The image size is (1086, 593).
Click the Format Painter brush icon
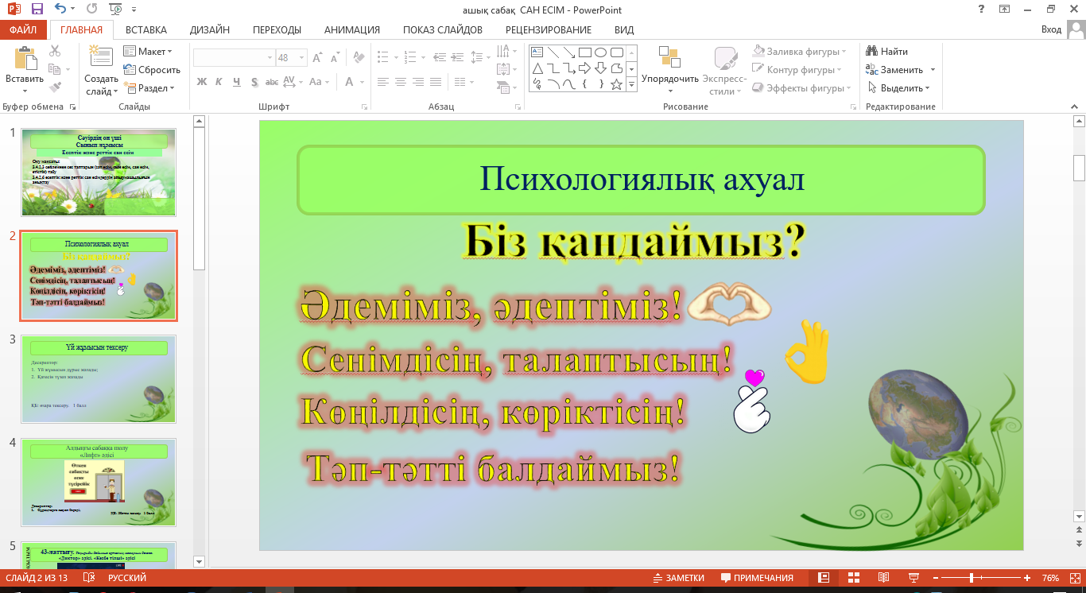coord(55,87)
